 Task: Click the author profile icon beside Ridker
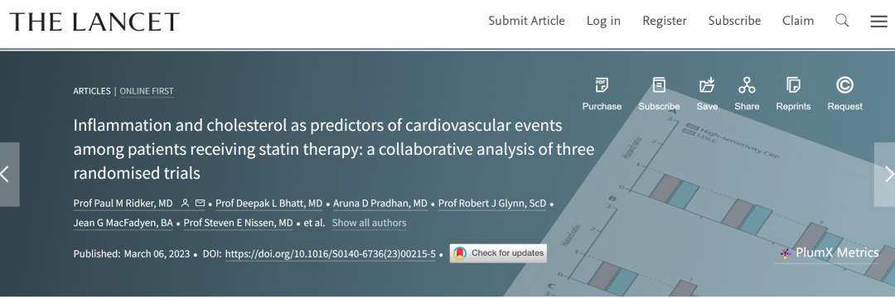click(x=185, y=204)
